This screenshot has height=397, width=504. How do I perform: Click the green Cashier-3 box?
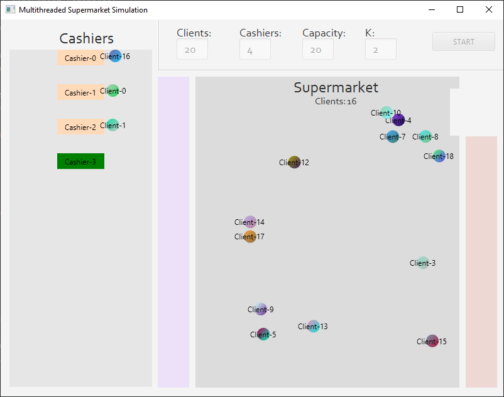[x=80, y=161]
